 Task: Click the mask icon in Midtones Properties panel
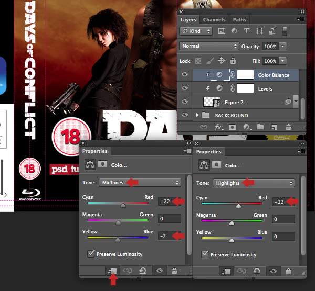(102, 164)
